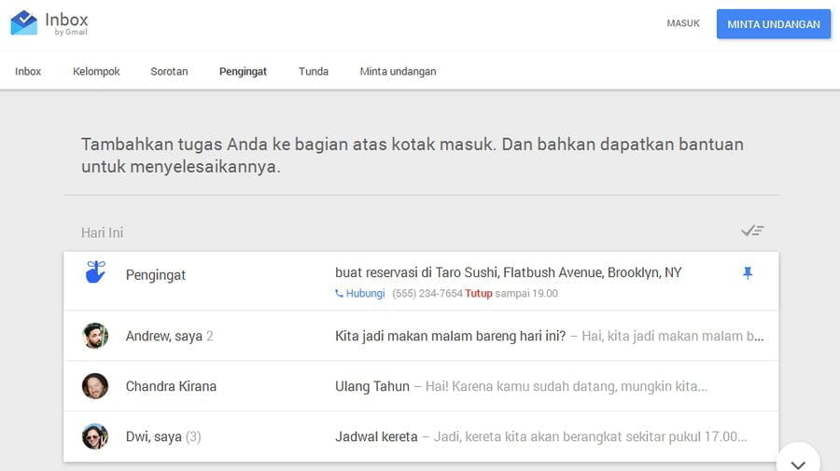Click the blue MINTA UNDANGAN button
This screenshot has height=471, width=840.
[774, 24]
